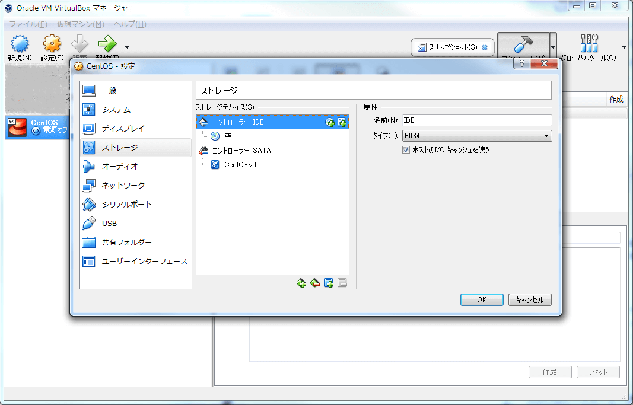Click the 作成 button in main window
This screenshot has height=405, width=633.
coord(550,372)
